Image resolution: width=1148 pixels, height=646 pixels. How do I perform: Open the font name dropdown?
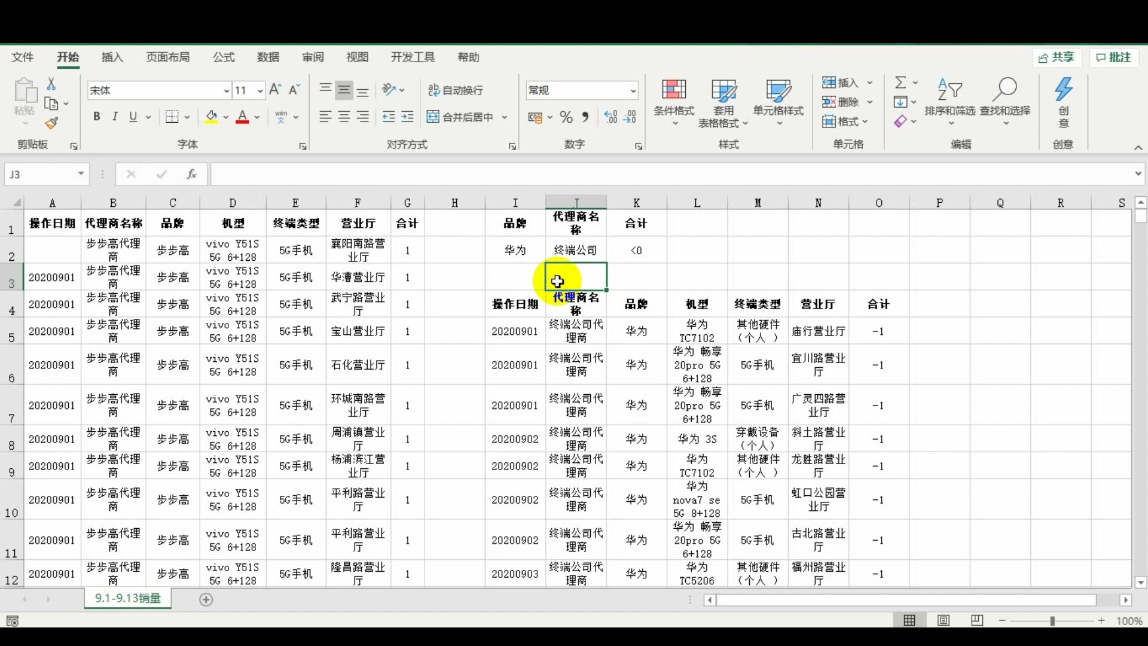pos(226,91)
